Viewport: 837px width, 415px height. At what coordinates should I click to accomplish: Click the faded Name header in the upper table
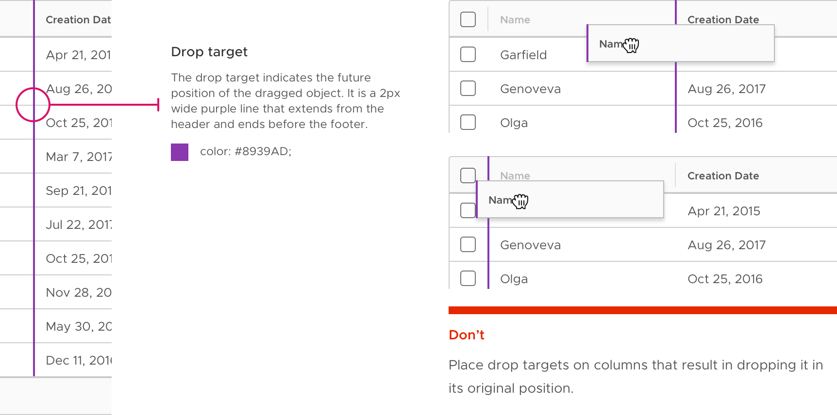(x=515, y=20)
